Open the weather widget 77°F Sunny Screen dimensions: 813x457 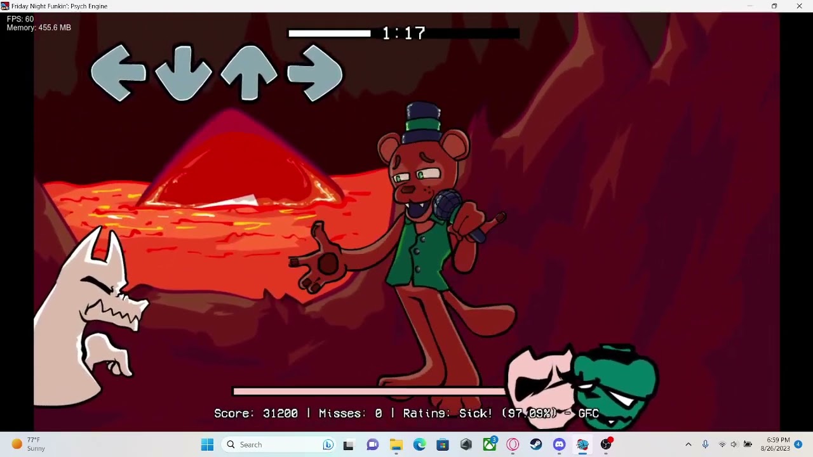30,444
